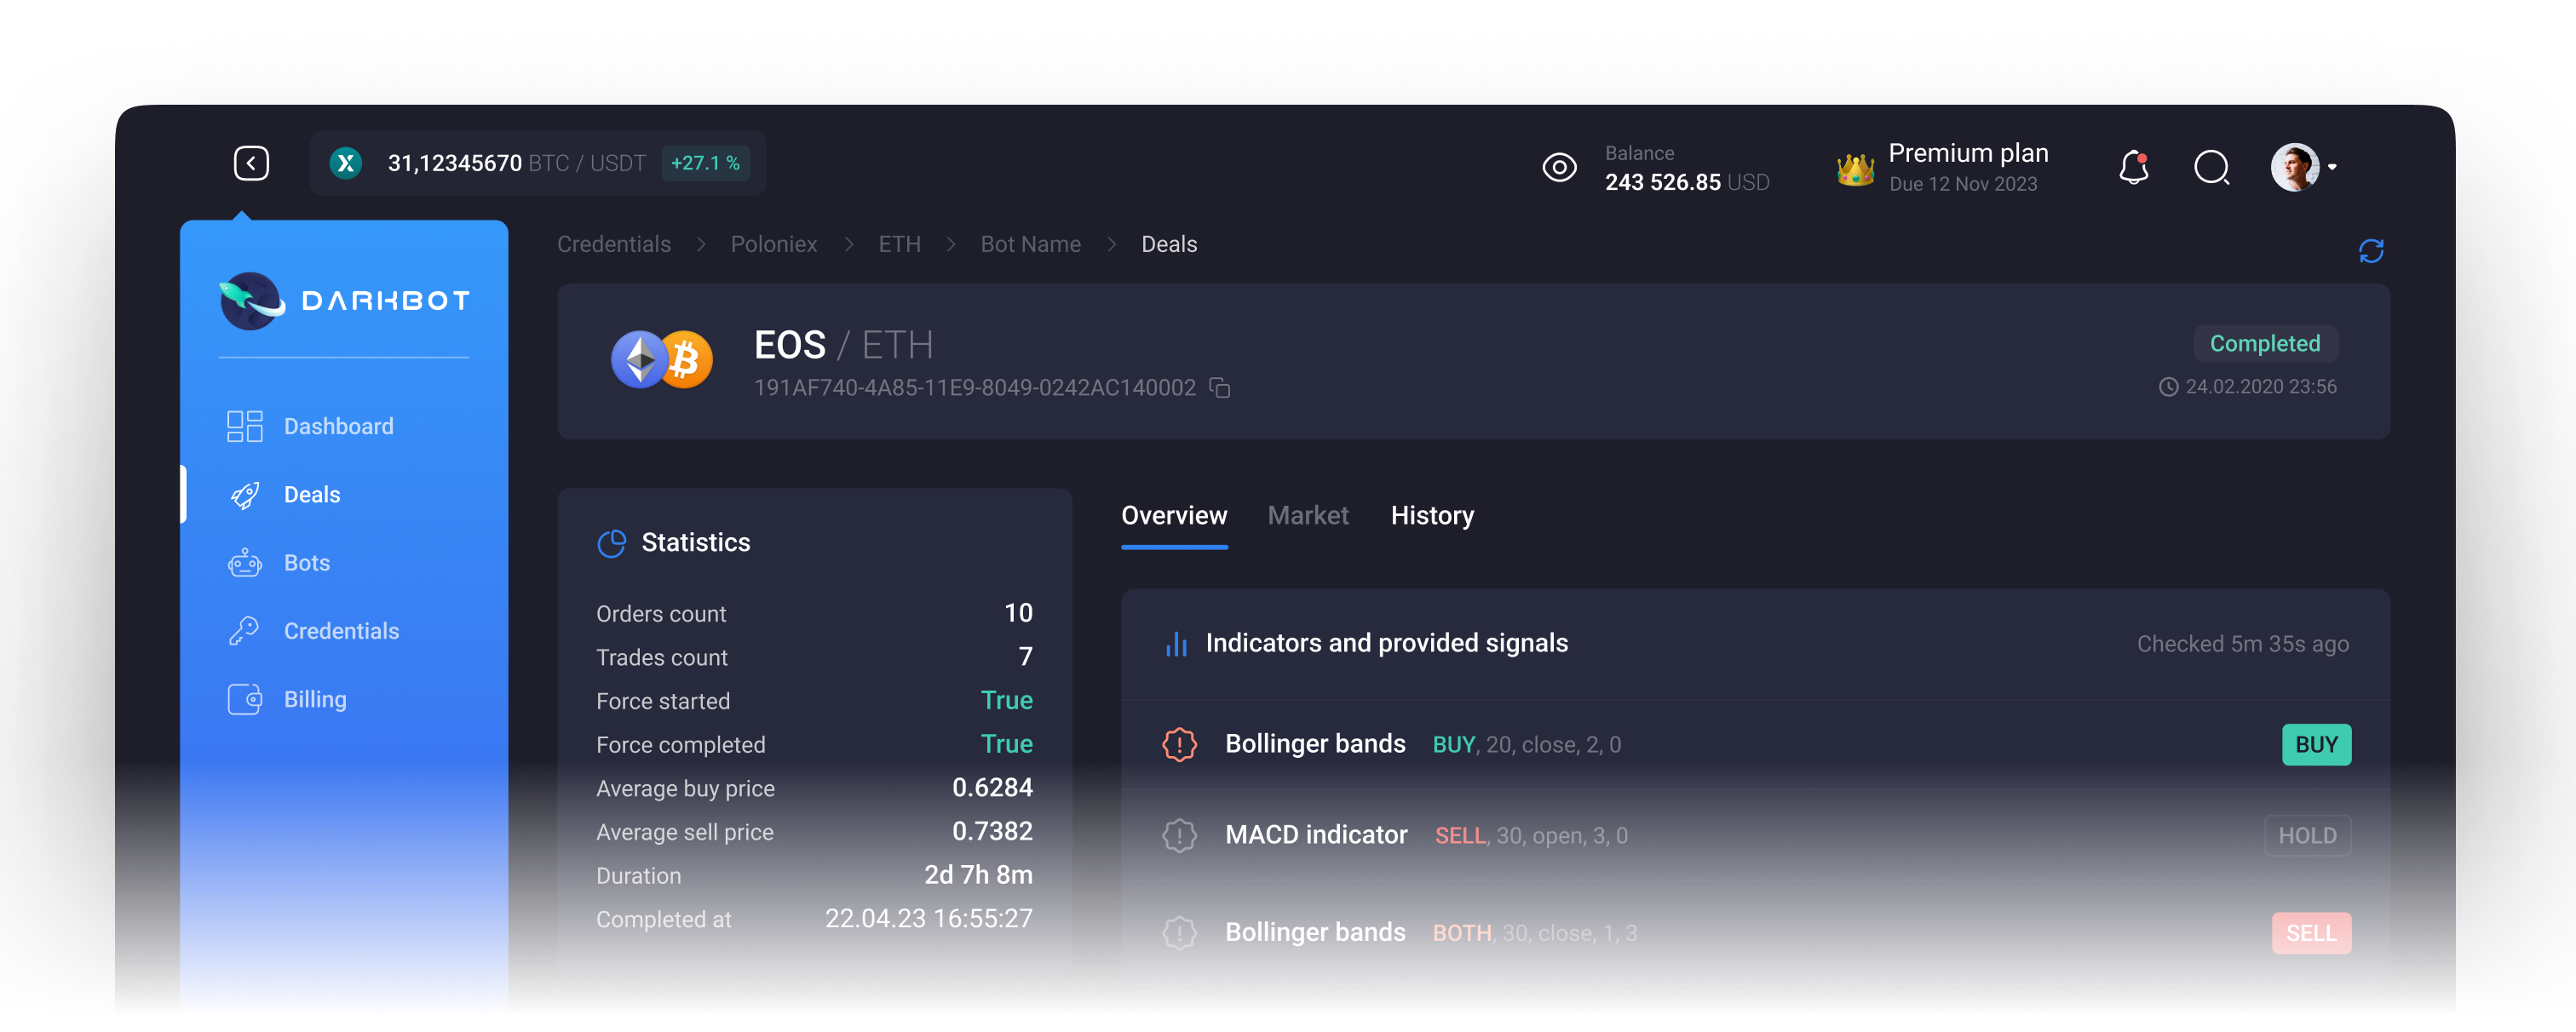This screenshot has height=1032, width=2576.
Task: Click the Credentials key icon
Action: [x=244, y=631]
